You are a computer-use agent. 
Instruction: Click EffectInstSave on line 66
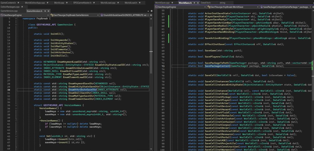point(214,44)
